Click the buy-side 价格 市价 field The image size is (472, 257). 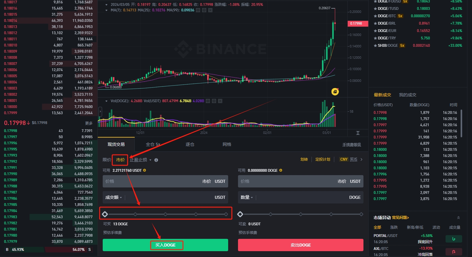165,181
